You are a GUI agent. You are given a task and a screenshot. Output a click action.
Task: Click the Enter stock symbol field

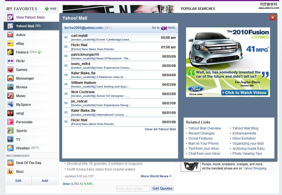133,189
